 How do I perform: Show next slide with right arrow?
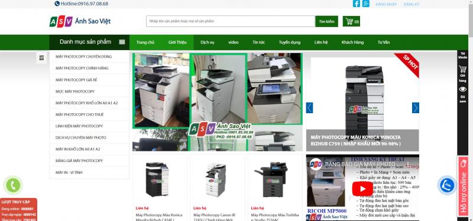click(x=416, y=108)
